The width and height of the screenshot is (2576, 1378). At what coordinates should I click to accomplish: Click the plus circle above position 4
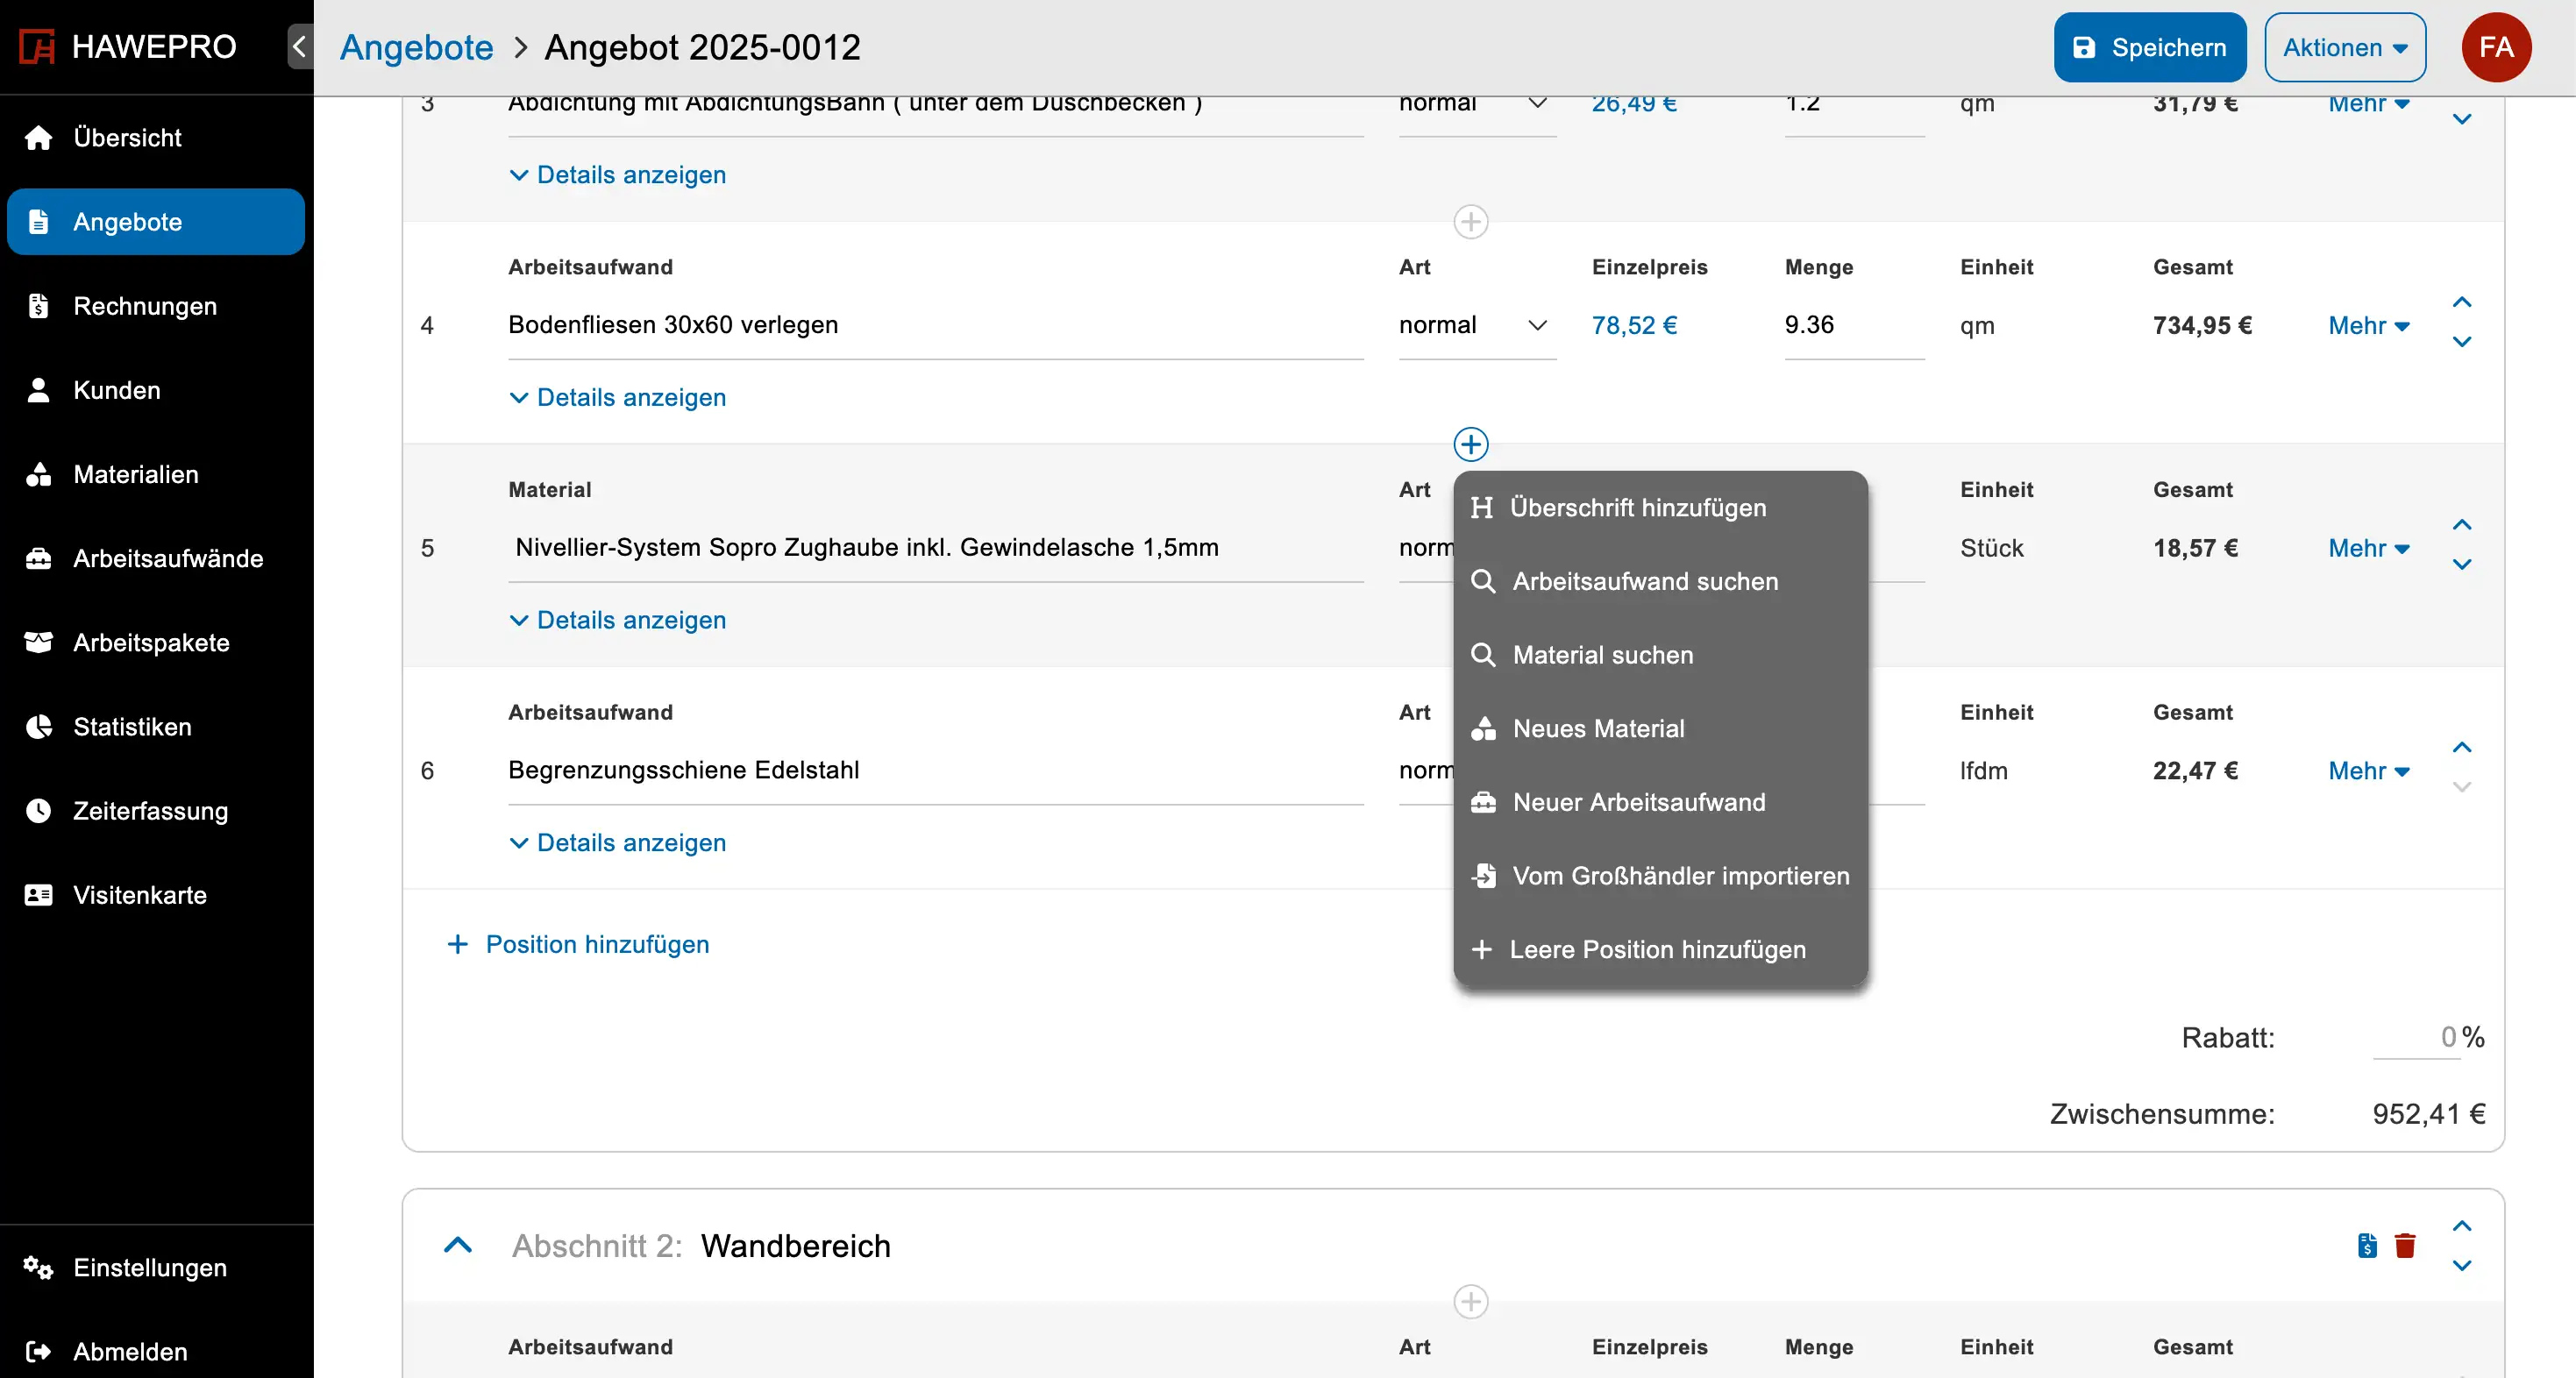tap(1471, 221)
